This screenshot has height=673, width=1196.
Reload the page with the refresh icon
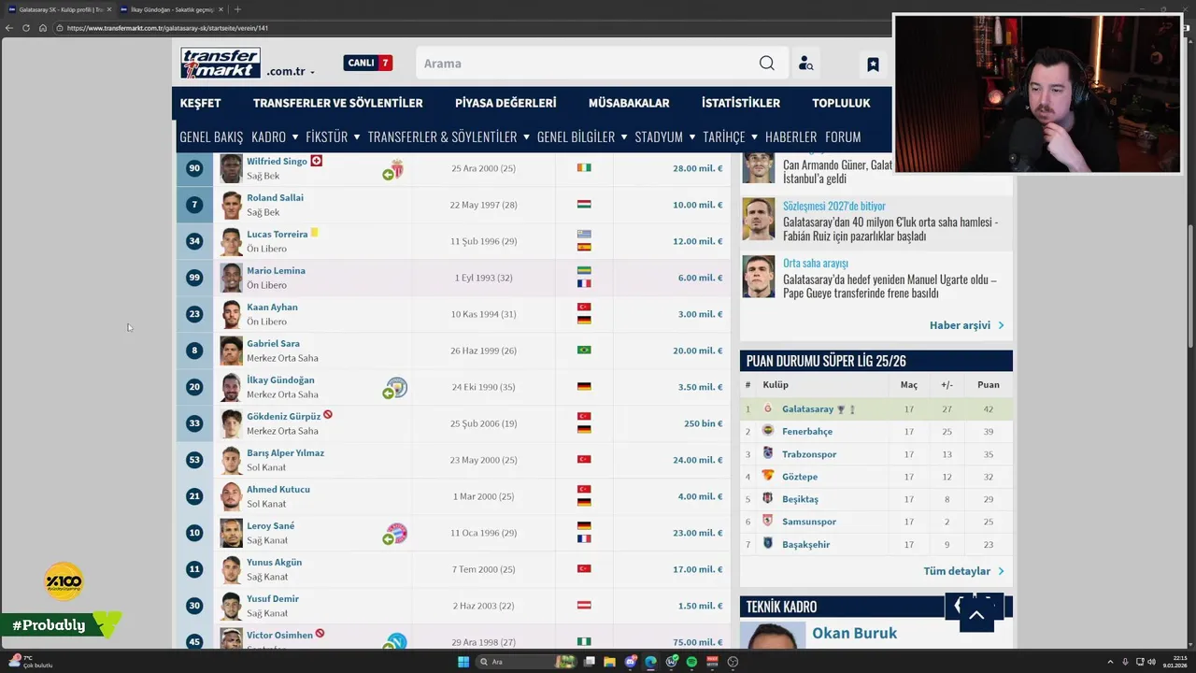(26, 28)
